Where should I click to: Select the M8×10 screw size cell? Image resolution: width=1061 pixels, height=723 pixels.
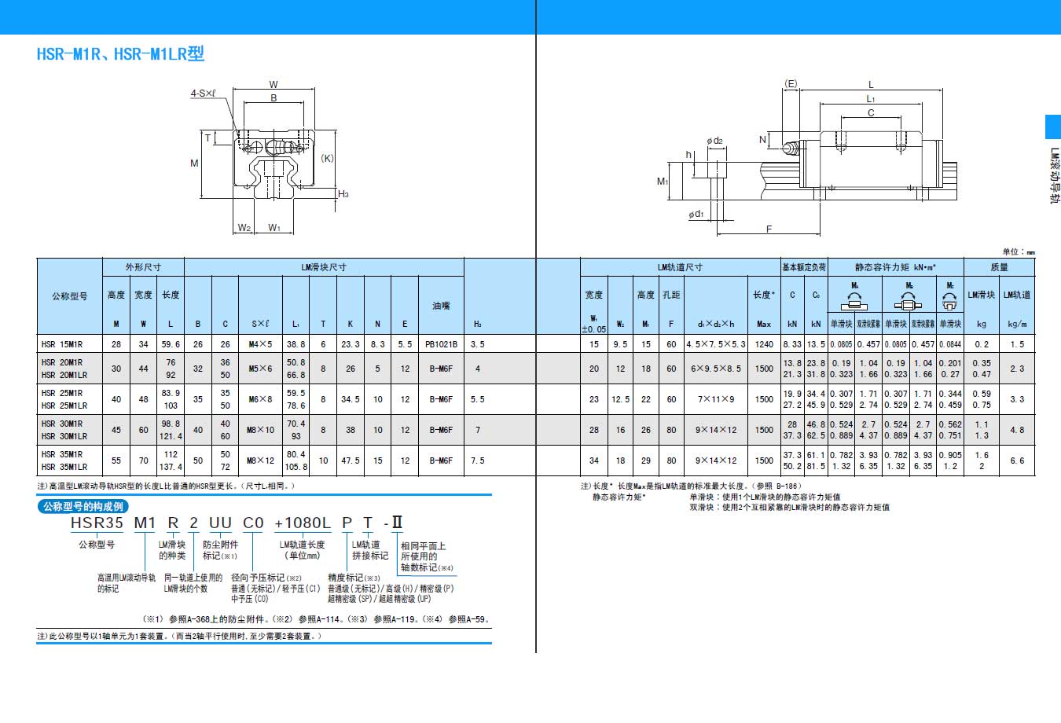pyautogui.click(x=260, y=430)
